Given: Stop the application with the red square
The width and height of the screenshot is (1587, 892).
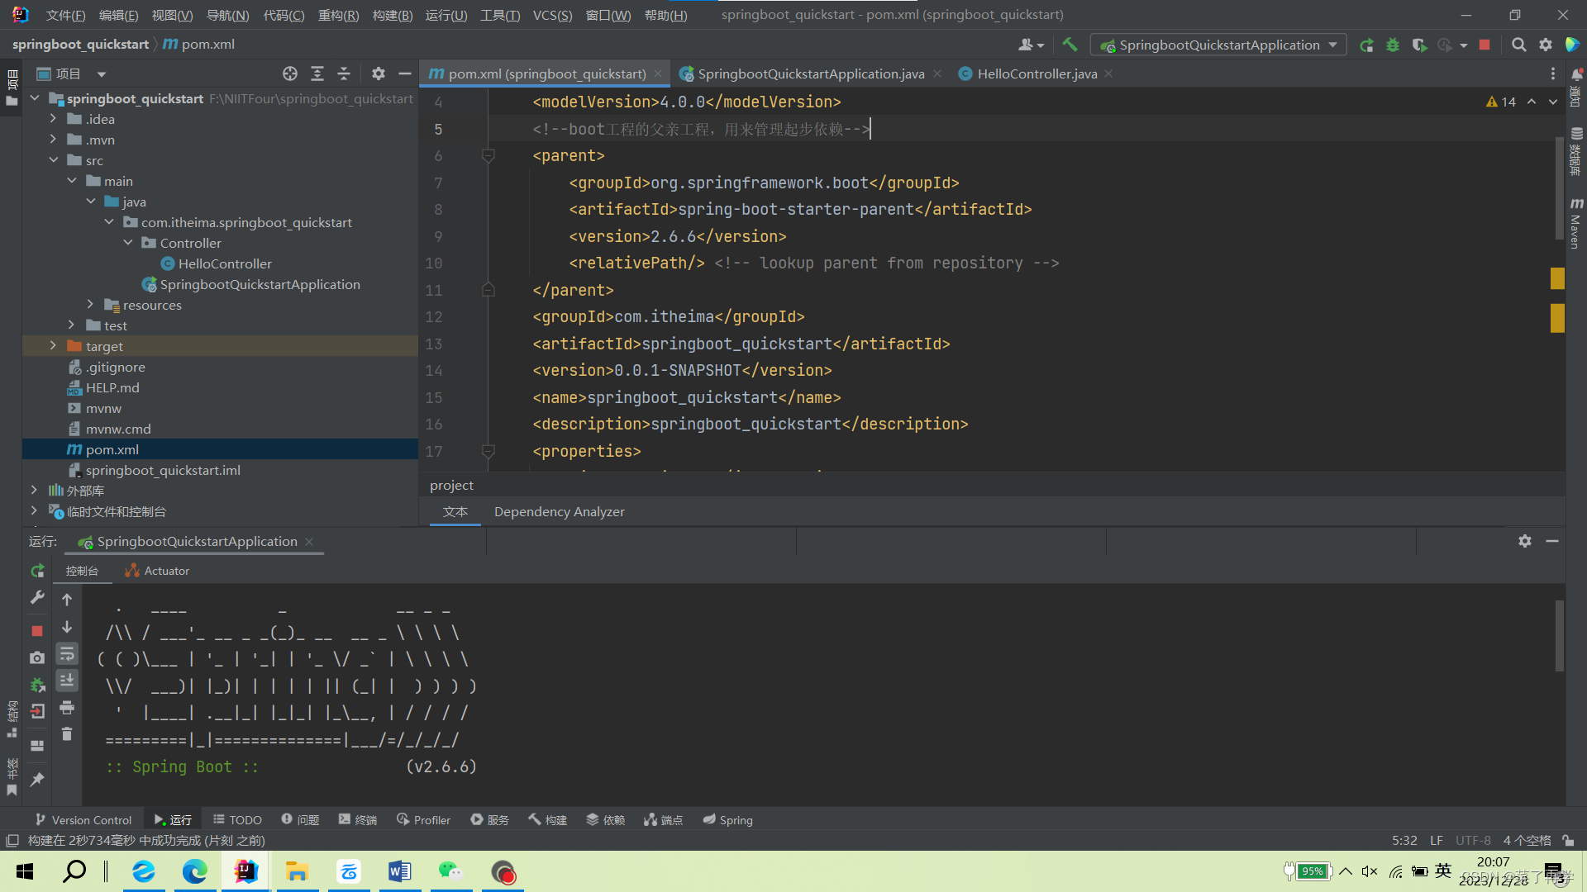Looking at the screenshot, I should [1485, 45].
